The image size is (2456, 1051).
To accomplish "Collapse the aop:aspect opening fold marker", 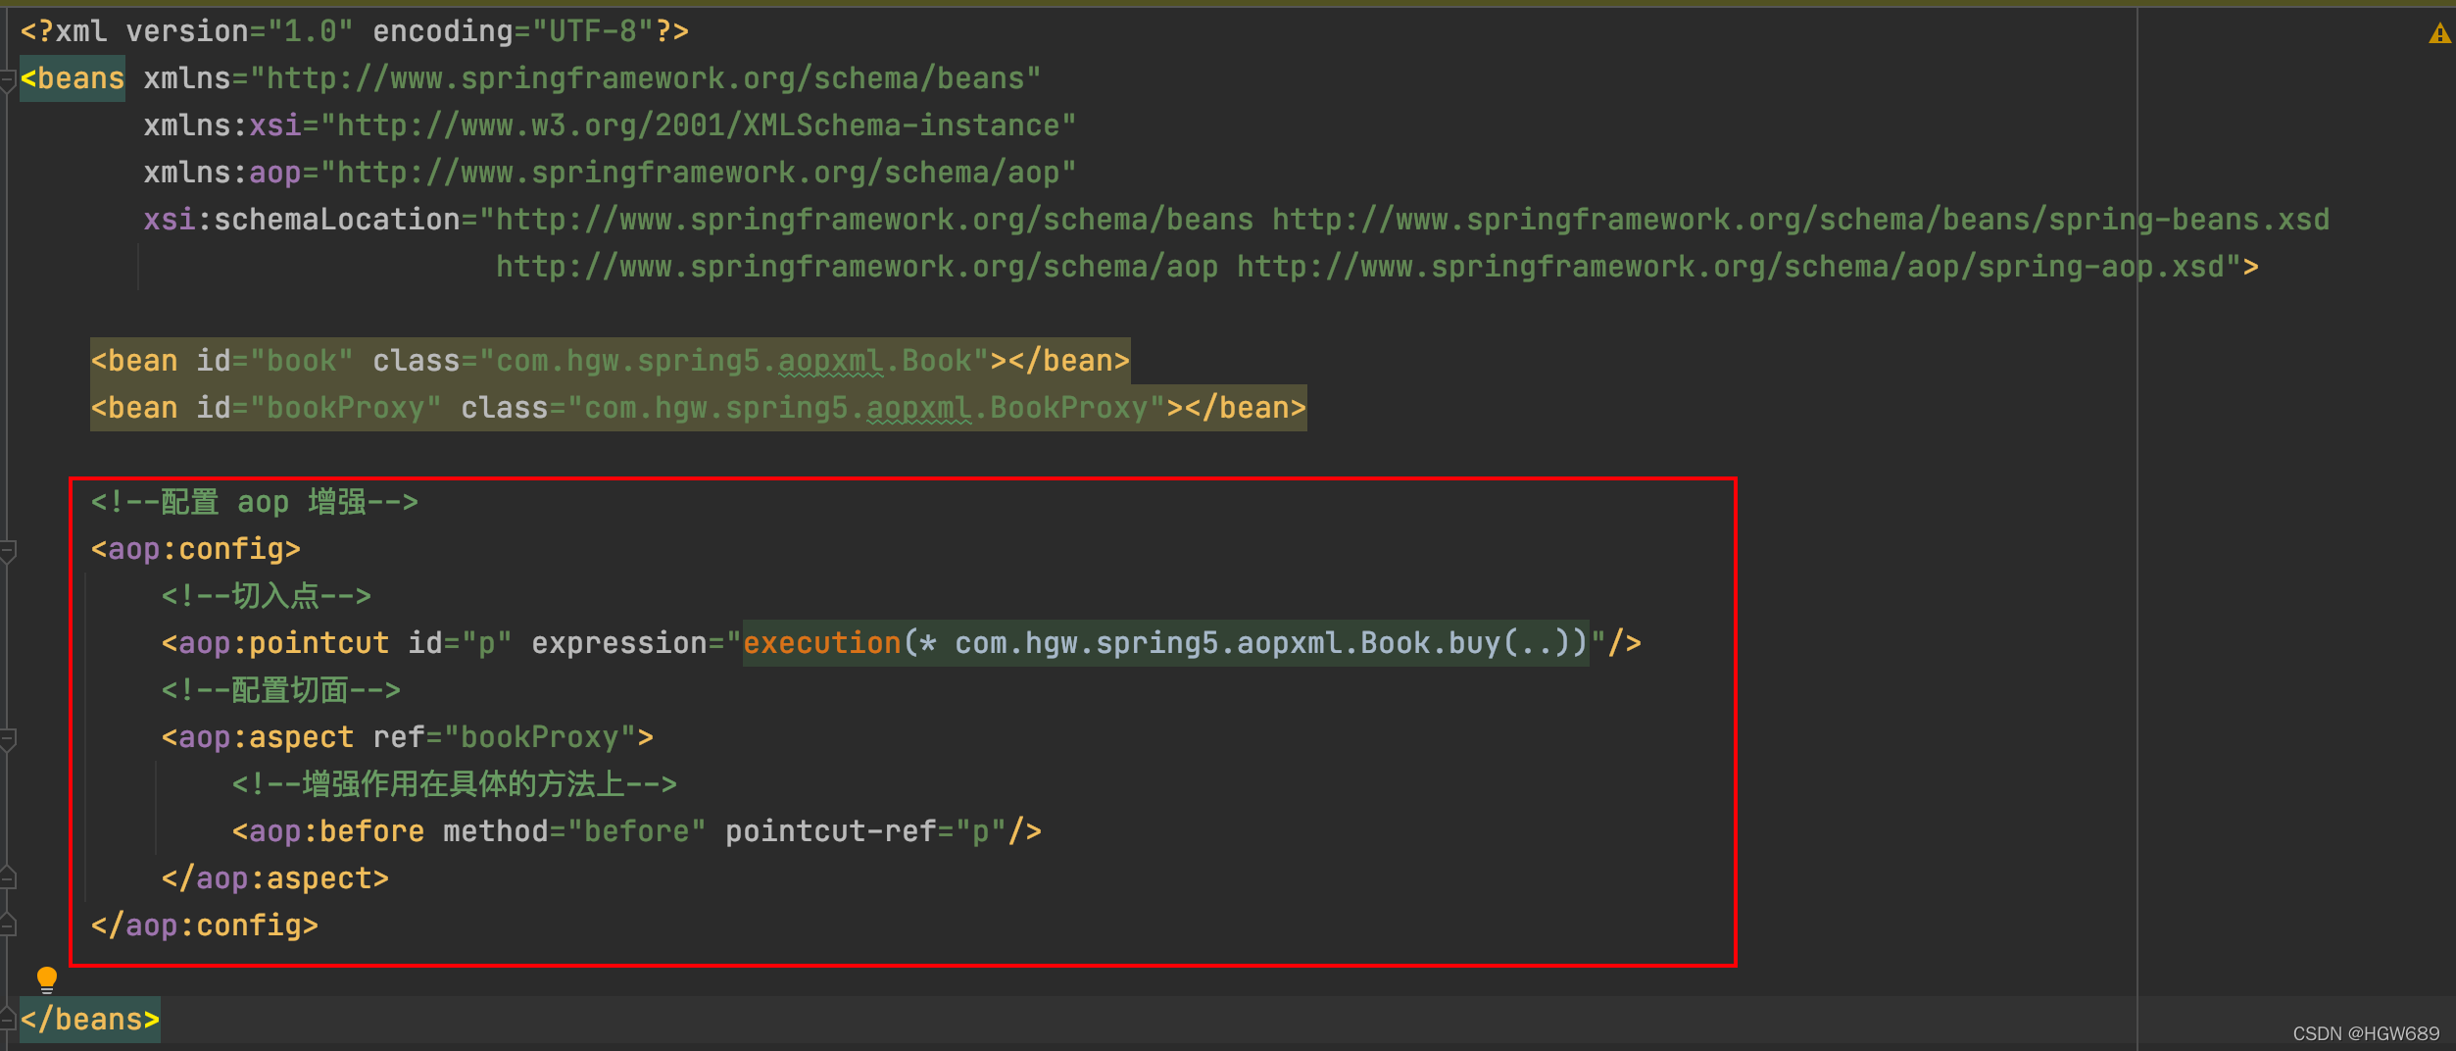I will tap(7, 740).
